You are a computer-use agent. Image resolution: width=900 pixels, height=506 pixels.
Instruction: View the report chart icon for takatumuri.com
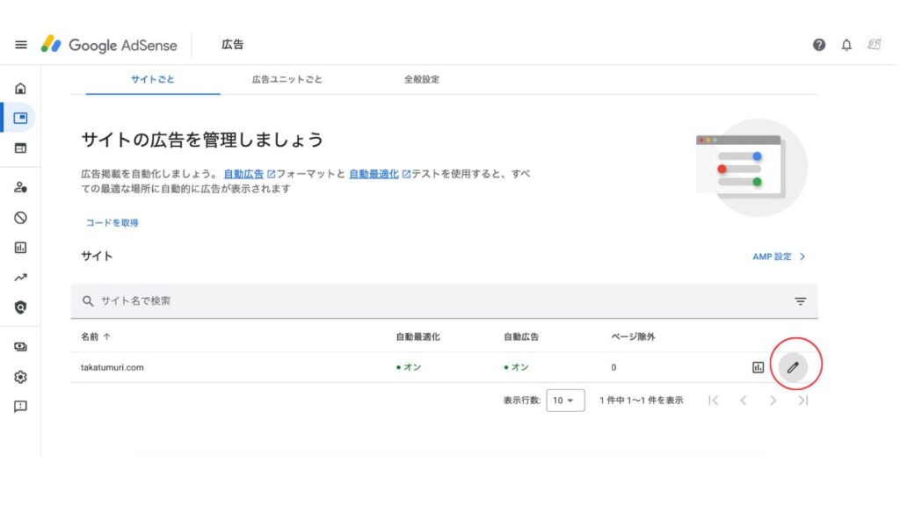758,367
